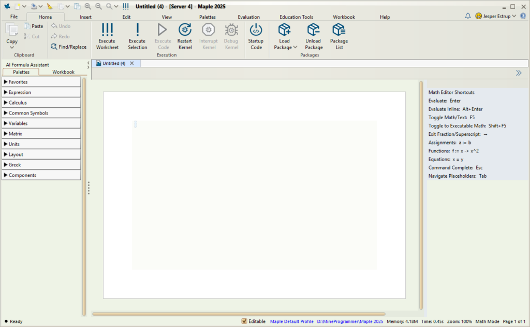Open the zoom level dropdown arrow
530x327 pixels.
click(116, 6)
